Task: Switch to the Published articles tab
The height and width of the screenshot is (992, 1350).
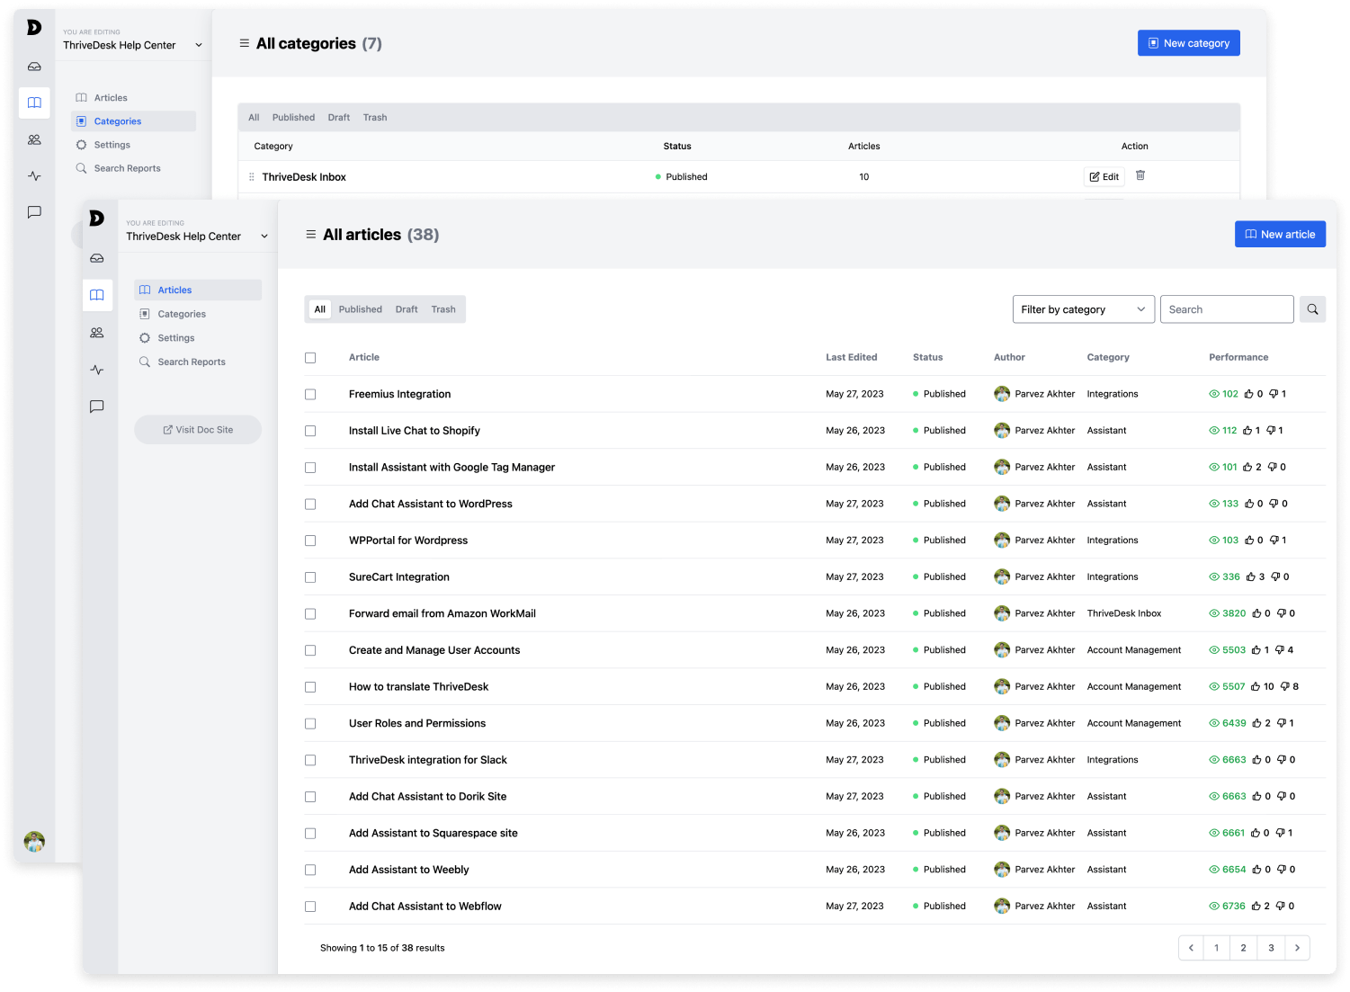Action: (361, 309)
